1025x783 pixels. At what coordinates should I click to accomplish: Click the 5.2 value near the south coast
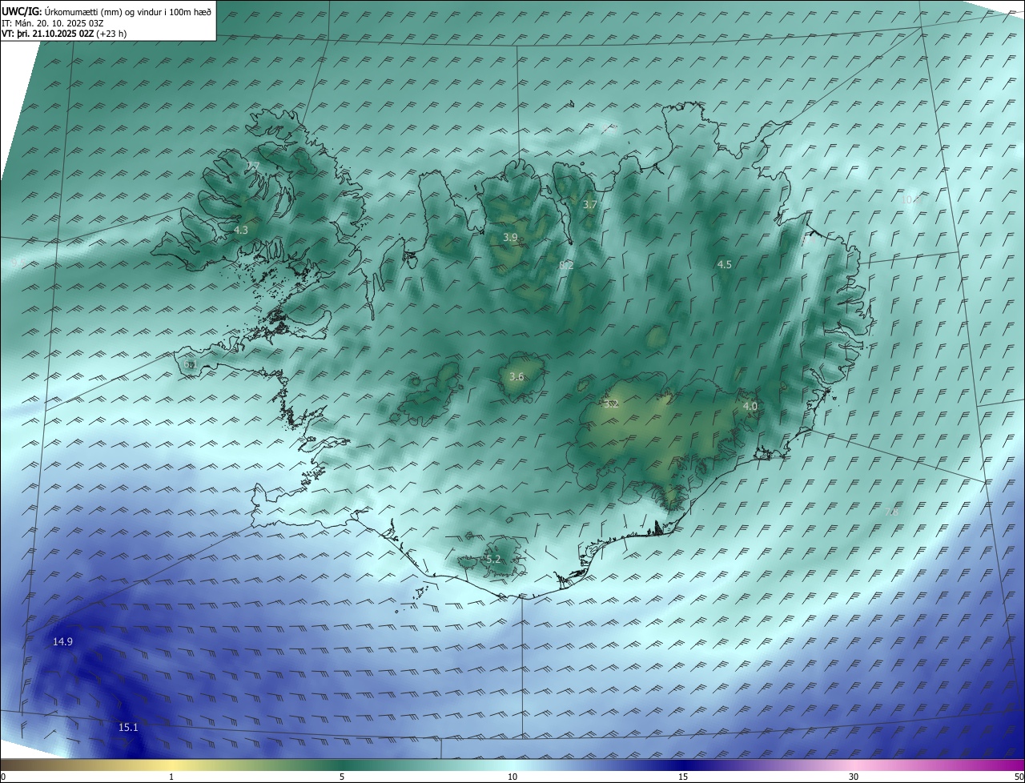click(x=493, y=560)
